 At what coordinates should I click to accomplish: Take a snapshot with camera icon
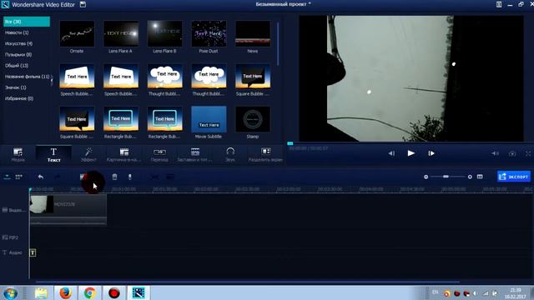512,153
